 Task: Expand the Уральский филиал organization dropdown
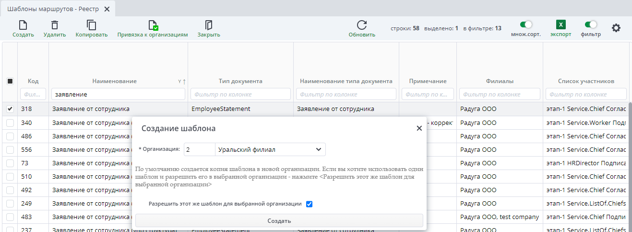tap(318, 150)
